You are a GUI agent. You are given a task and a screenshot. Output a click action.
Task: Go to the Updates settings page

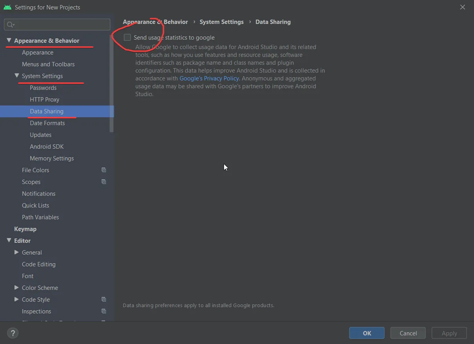click(x=41, y=135)
